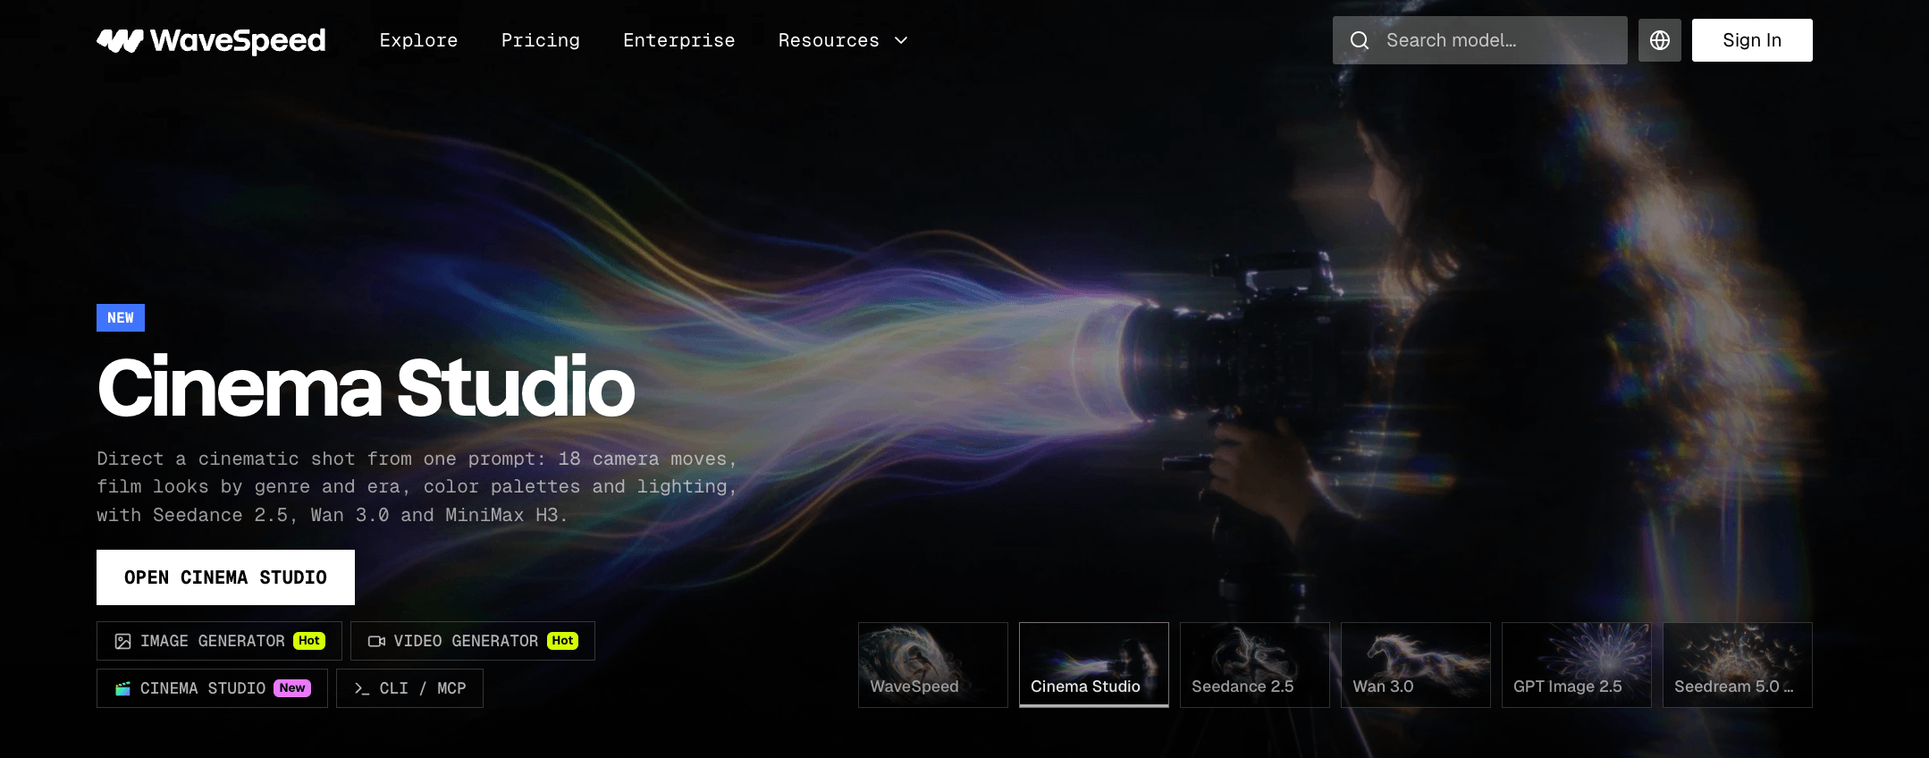Click the New badge on Cinema Studio

tap(292, 688)
